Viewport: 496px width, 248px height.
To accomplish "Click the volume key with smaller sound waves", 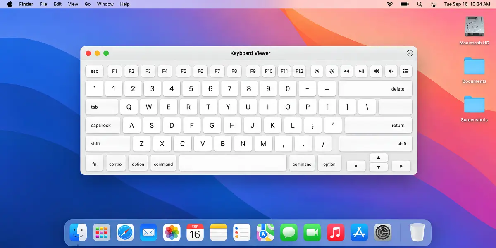I will click(391, 71).
